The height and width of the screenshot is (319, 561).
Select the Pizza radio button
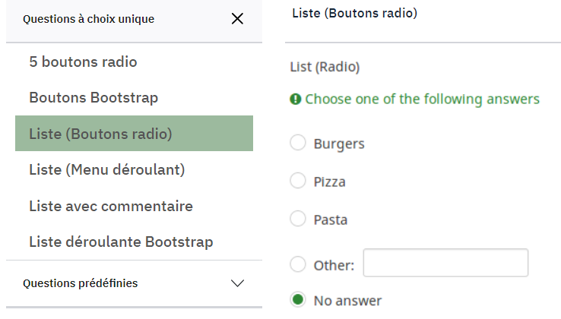coord(298,181)
